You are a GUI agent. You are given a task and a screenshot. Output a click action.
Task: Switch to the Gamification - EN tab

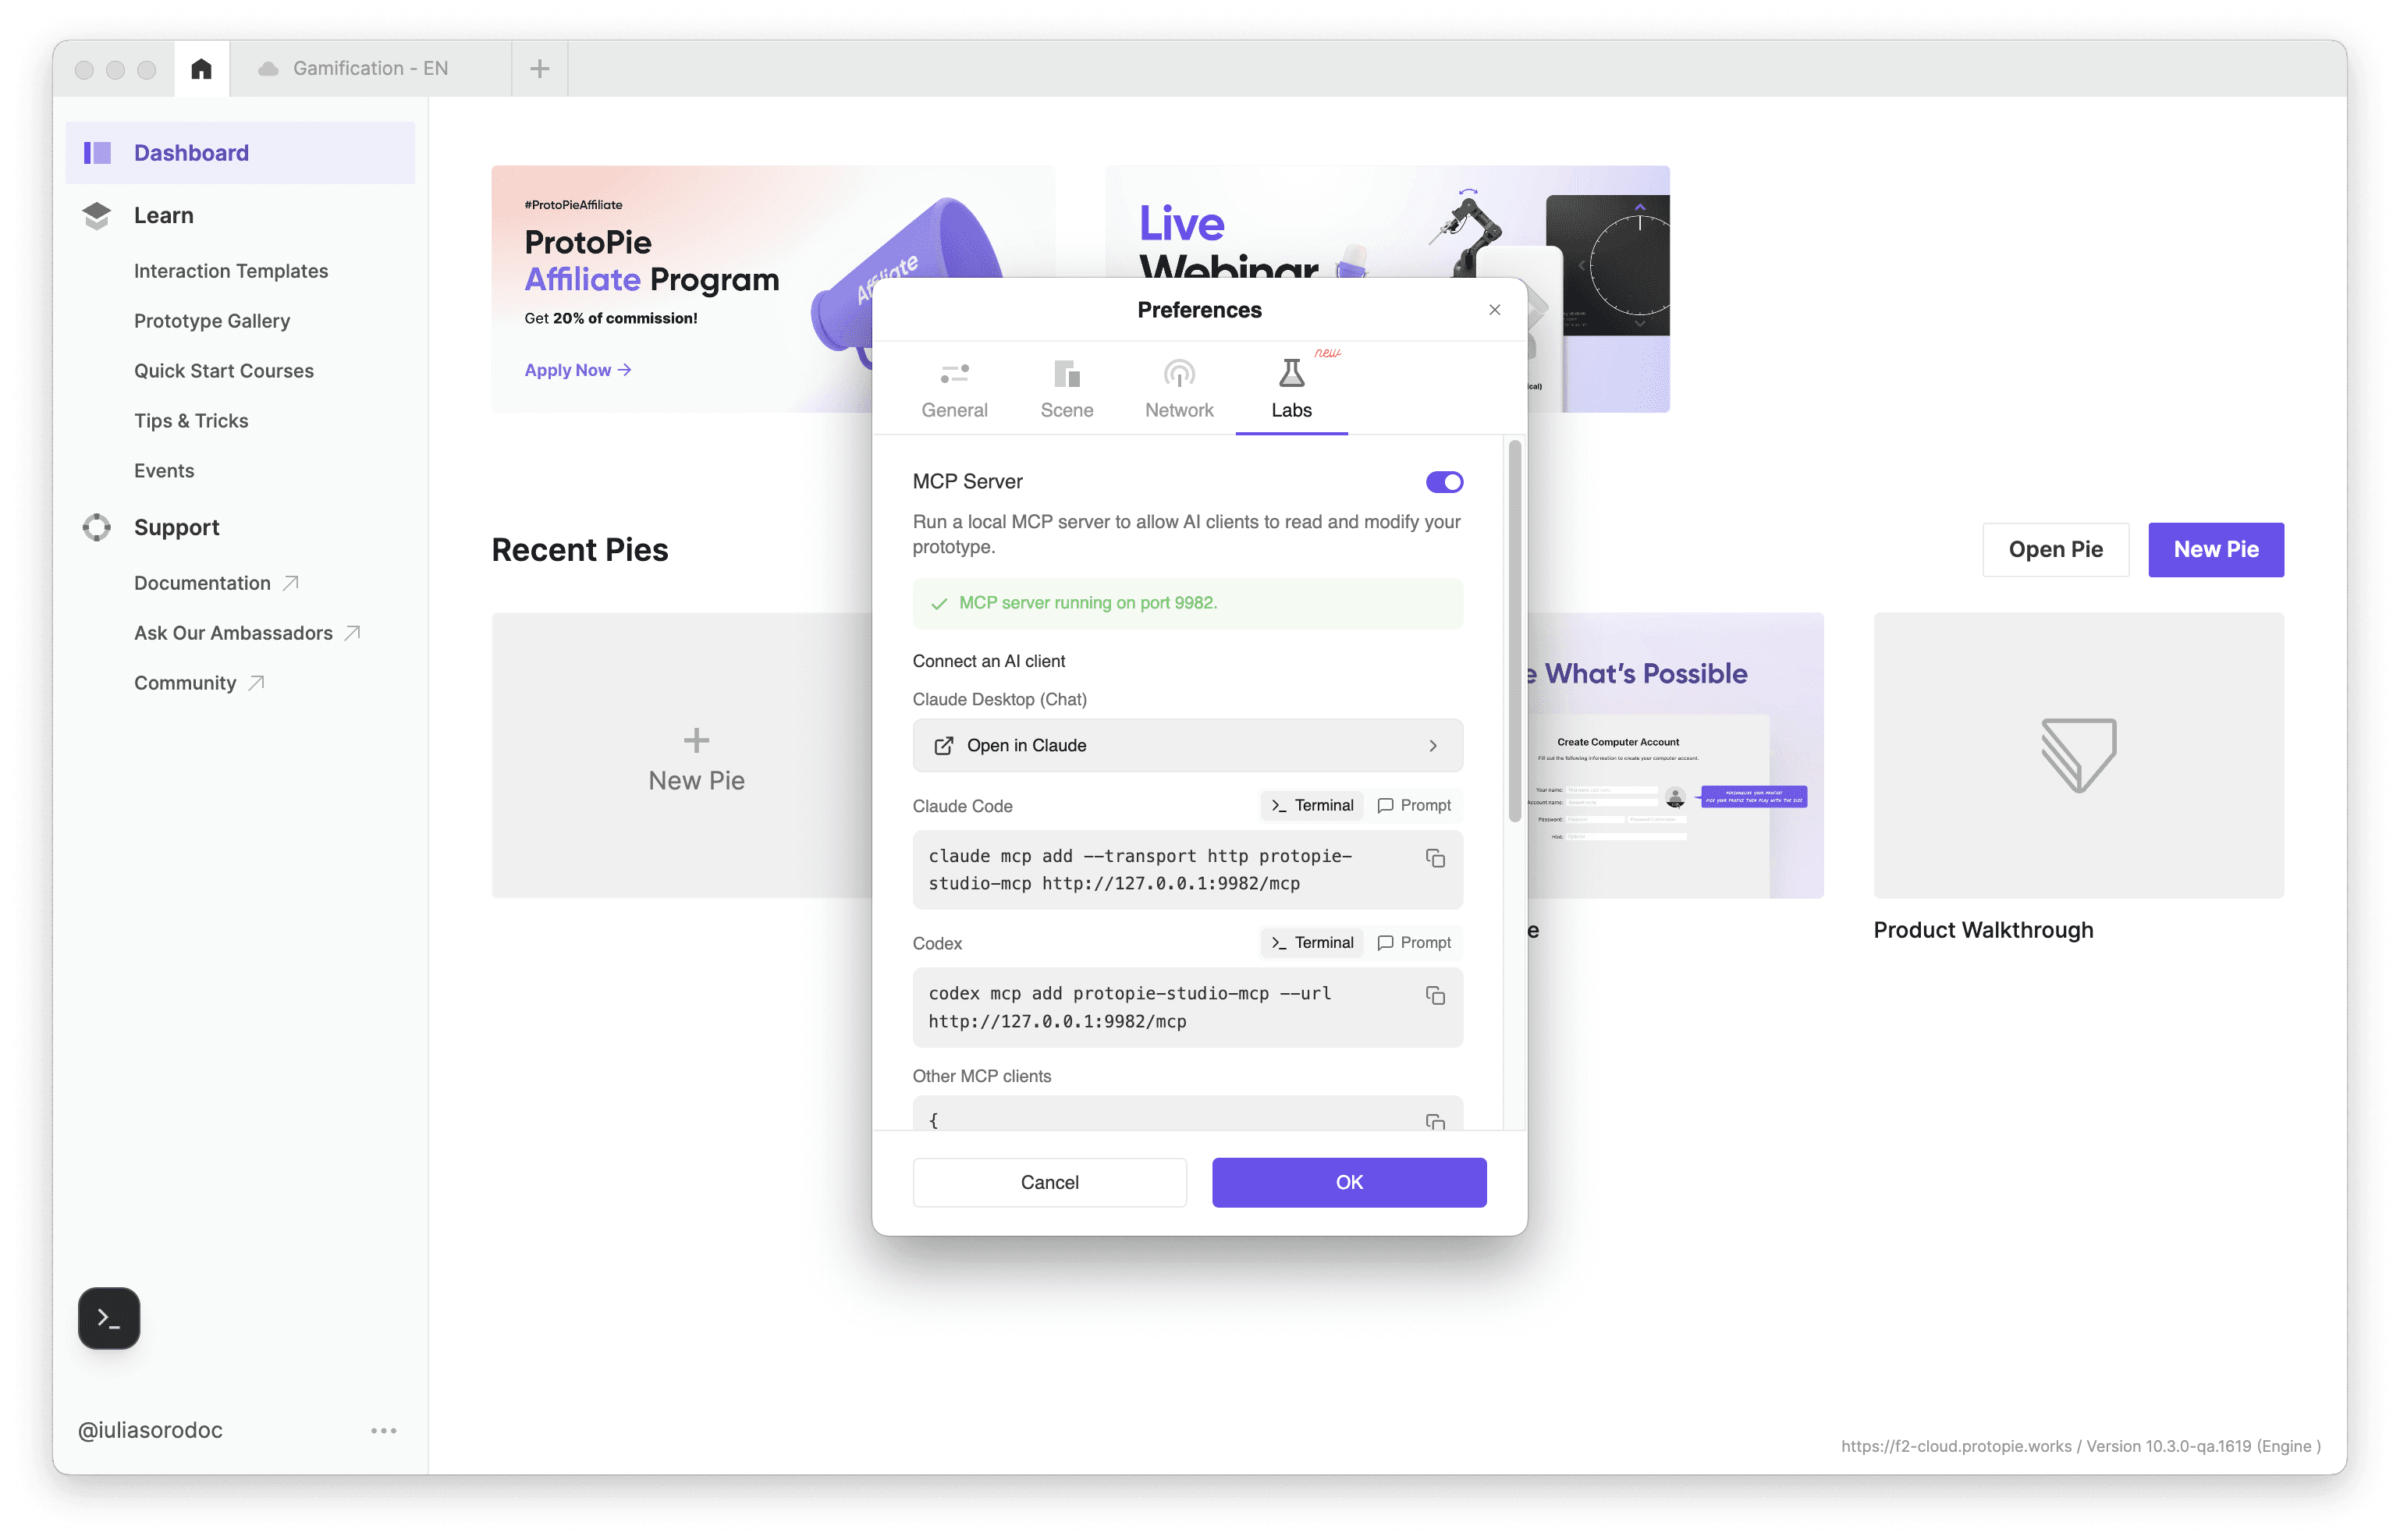[370, 68]
